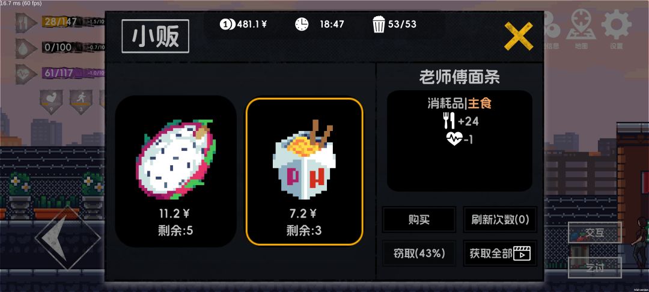Click the running figure skill badge

(81, 102)
